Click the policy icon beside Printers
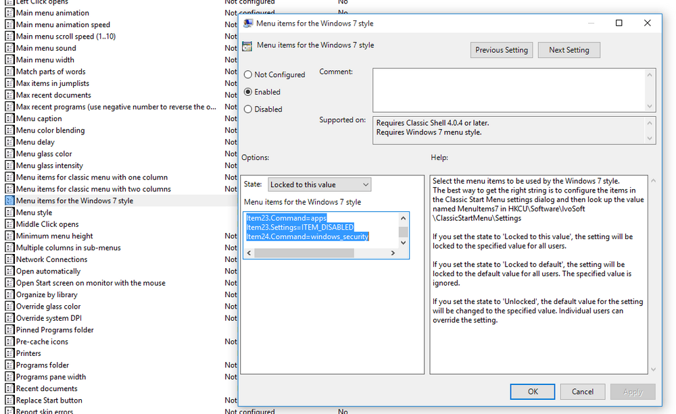The width and height of the screenshot is (676, 414). click(9, 353)
